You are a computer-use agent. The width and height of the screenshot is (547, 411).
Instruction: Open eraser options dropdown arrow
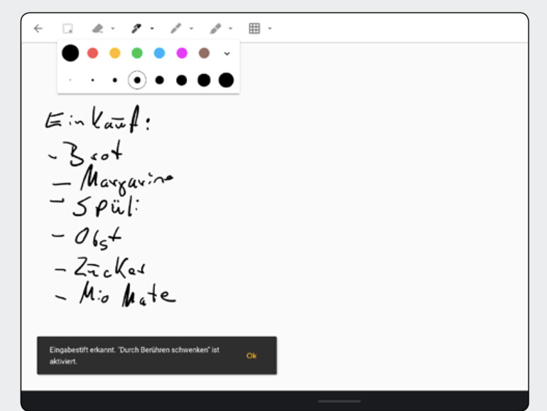(113, 28)
